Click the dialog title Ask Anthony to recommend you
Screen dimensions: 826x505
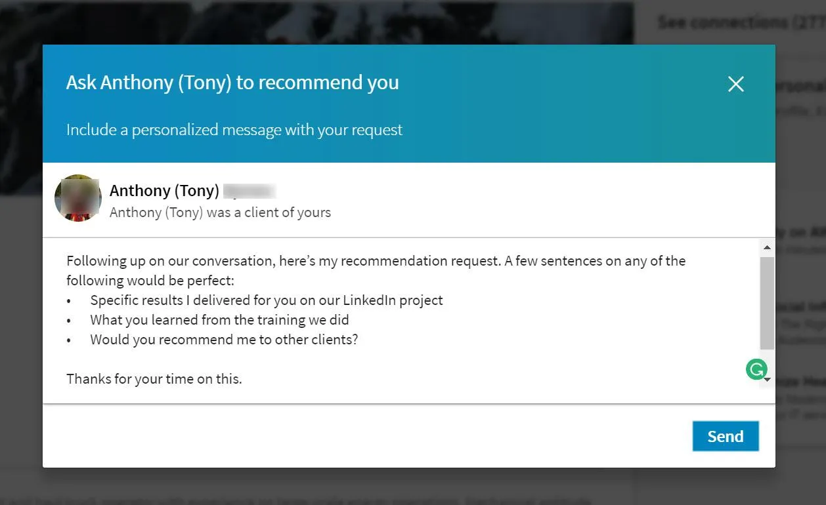click(x=232, y=82)
